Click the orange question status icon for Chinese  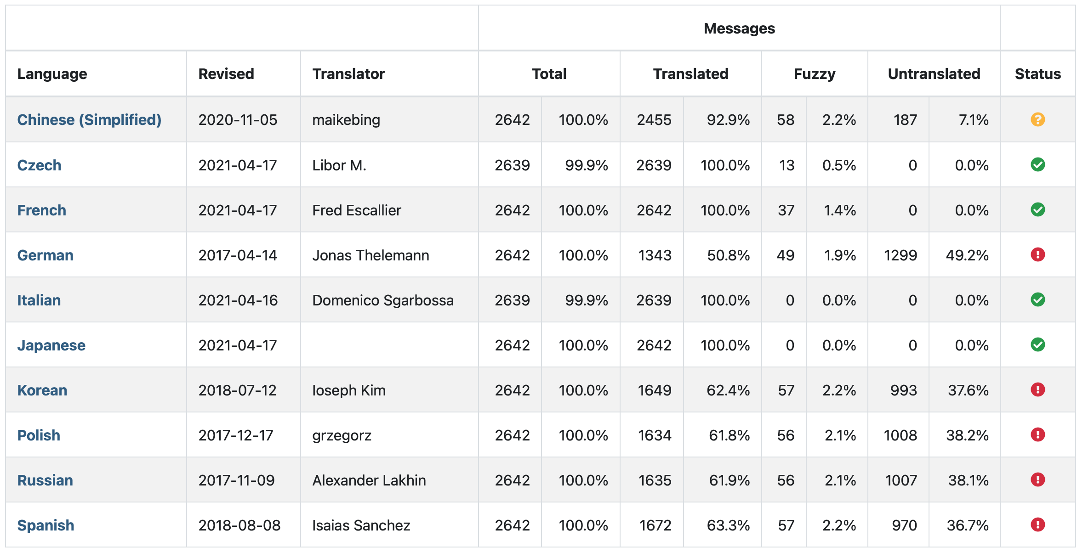pos(1037,119)
